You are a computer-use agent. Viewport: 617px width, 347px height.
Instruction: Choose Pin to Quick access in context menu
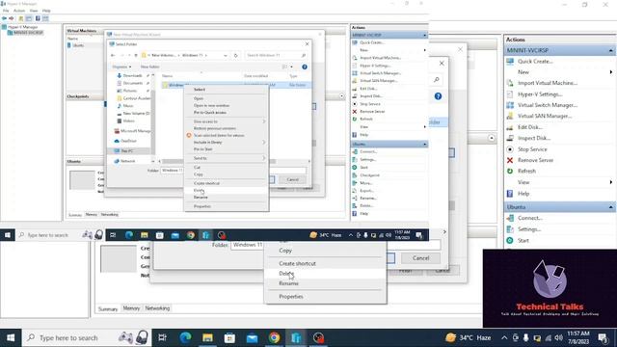click(210, 113)
